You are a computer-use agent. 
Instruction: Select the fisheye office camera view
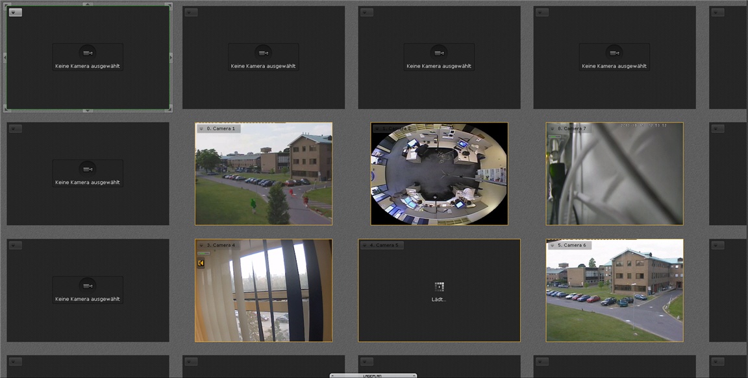tap(439, 175)
